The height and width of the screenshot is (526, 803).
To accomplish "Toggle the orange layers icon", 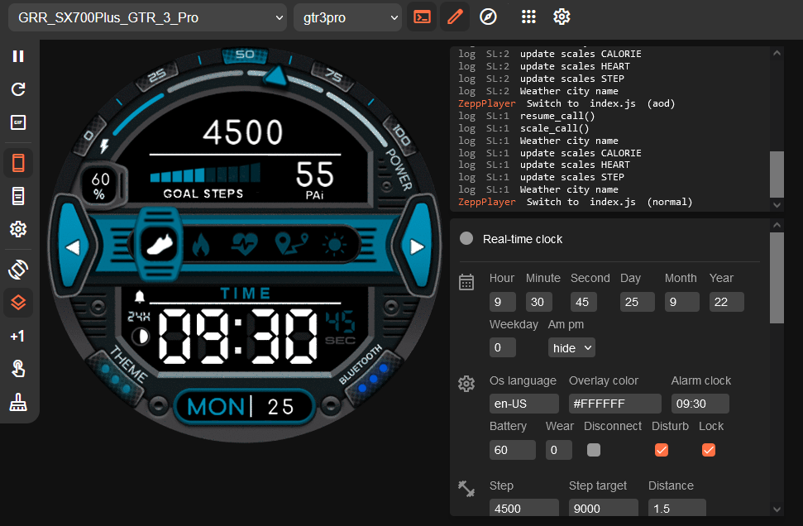I will click(18, 303).
